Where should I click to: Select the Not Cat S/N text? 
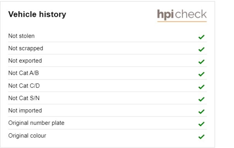point(24,98)
